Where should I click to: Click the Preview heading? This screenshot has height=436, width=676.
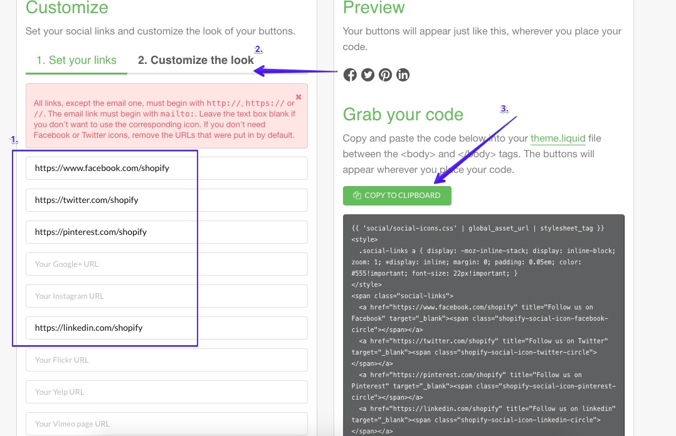[374, 8]
